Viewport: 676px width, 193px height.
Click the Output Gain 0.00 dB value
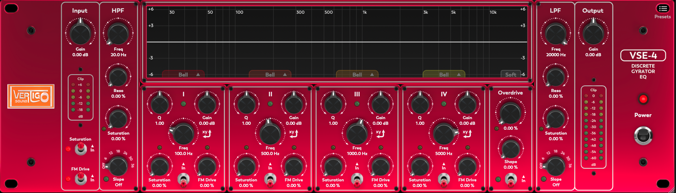[x=593, y=55]
